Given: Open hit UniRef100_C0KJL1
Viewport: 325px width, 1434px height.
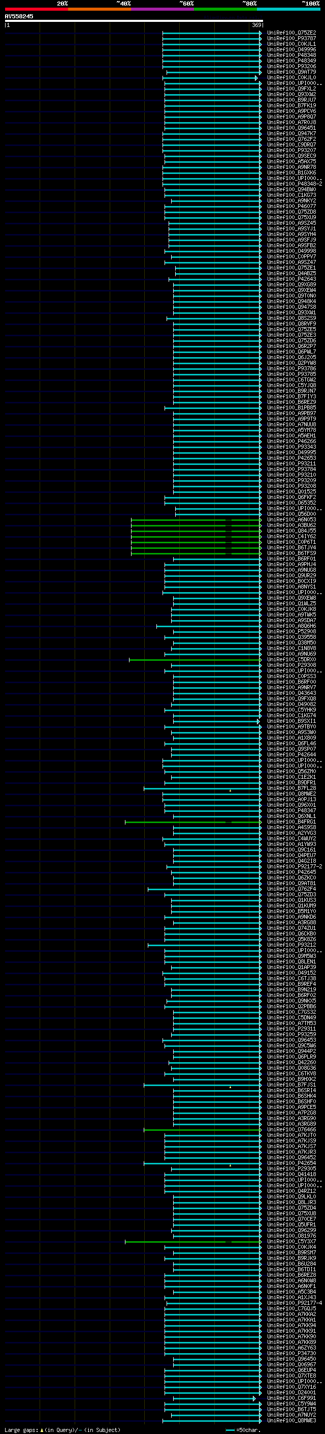Looking at the screenshot, I should [291, 44].
